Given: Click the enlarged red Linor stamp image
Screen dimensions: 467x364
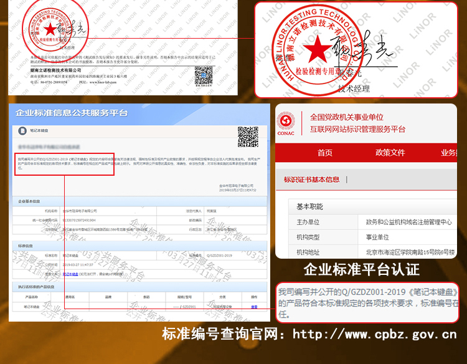Looking at the screenshot, I should click(316, 50).
